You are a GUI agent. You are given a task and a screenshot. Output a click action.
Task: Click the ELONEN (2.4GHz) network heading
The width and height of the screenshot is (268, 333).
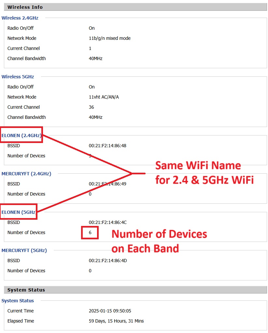click(x=21, y=135)
